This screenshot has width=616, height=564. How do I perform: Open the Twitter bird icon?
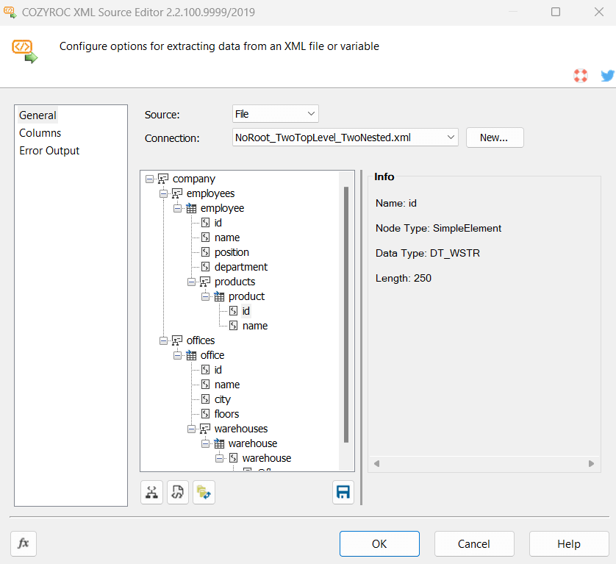(607, 76)
